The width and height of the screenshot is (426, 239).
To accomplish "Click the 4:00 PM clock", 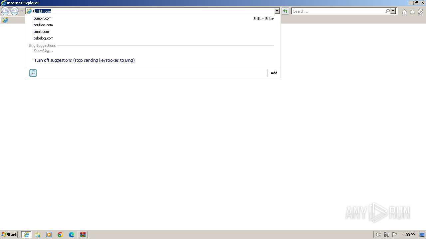I will pos(409,235).
